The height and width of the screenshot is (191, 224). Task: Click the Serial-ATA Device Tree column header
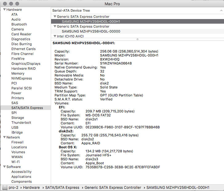[71, 10]
